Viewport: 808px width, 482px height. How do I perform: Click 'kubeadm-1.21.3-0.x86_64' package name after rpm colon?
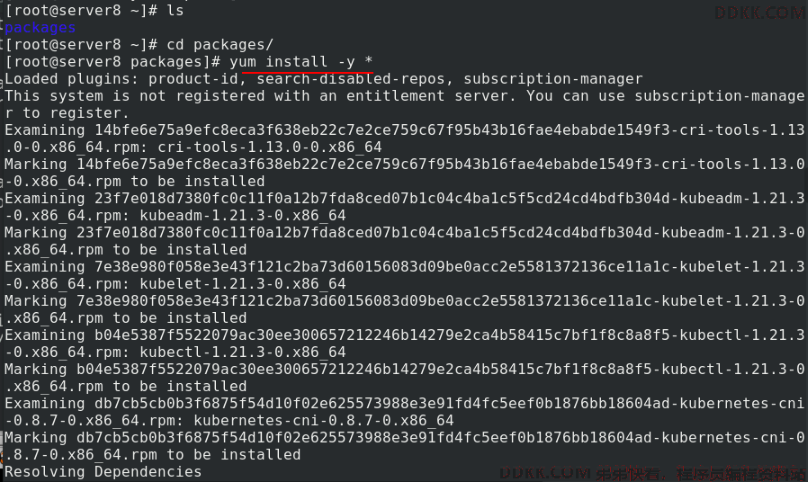point(243,215)
